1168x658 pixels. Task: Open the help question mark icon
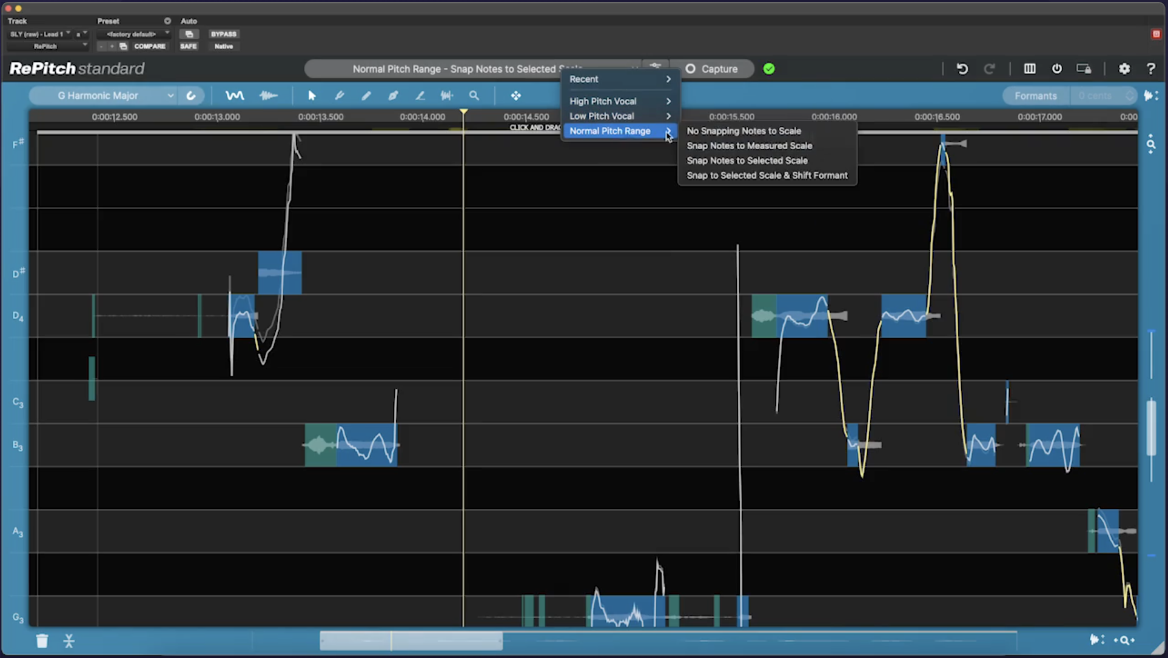(1151, 68)
